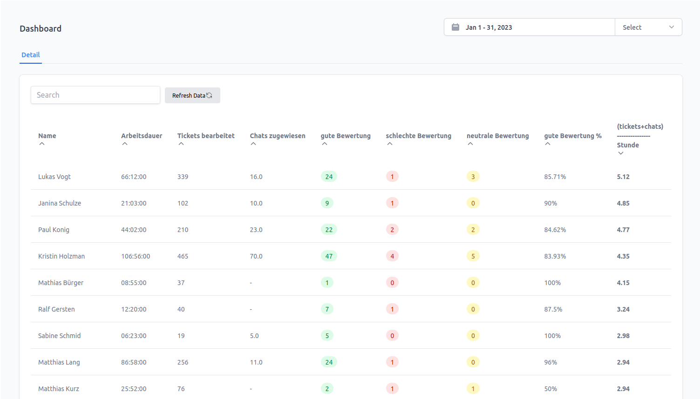
Task: Click green badge 9 in Janina Schulze row
Action: (327, 203)
